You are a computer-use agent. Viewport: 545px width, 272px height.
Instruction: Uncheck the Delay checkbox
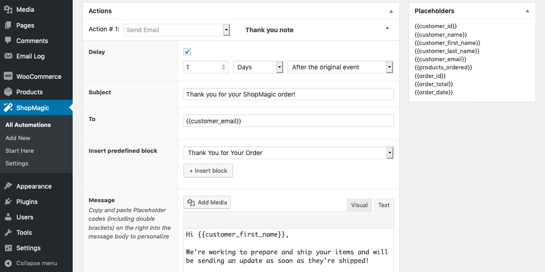pyautogui.click(x=187, y=52)
